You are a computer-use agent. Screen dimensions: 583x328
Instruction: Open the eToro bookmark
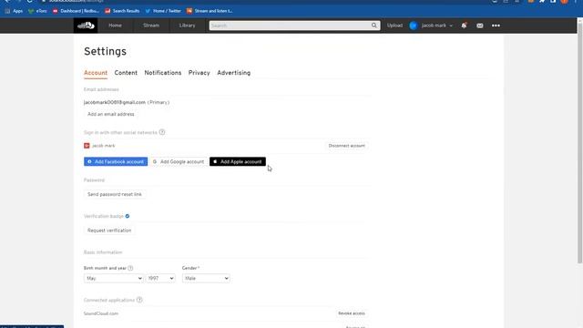[37, 11]
